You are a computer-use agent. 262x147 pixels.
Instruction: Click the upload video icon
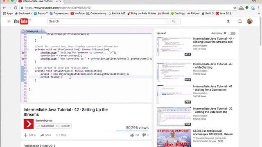click(x=228, y=21)
